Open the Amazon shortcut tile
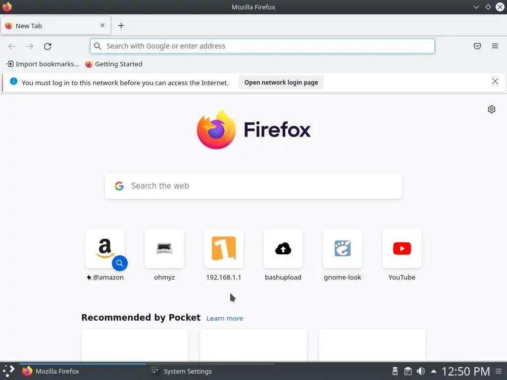Screen dimensions: 507x380 coord(105,248)
